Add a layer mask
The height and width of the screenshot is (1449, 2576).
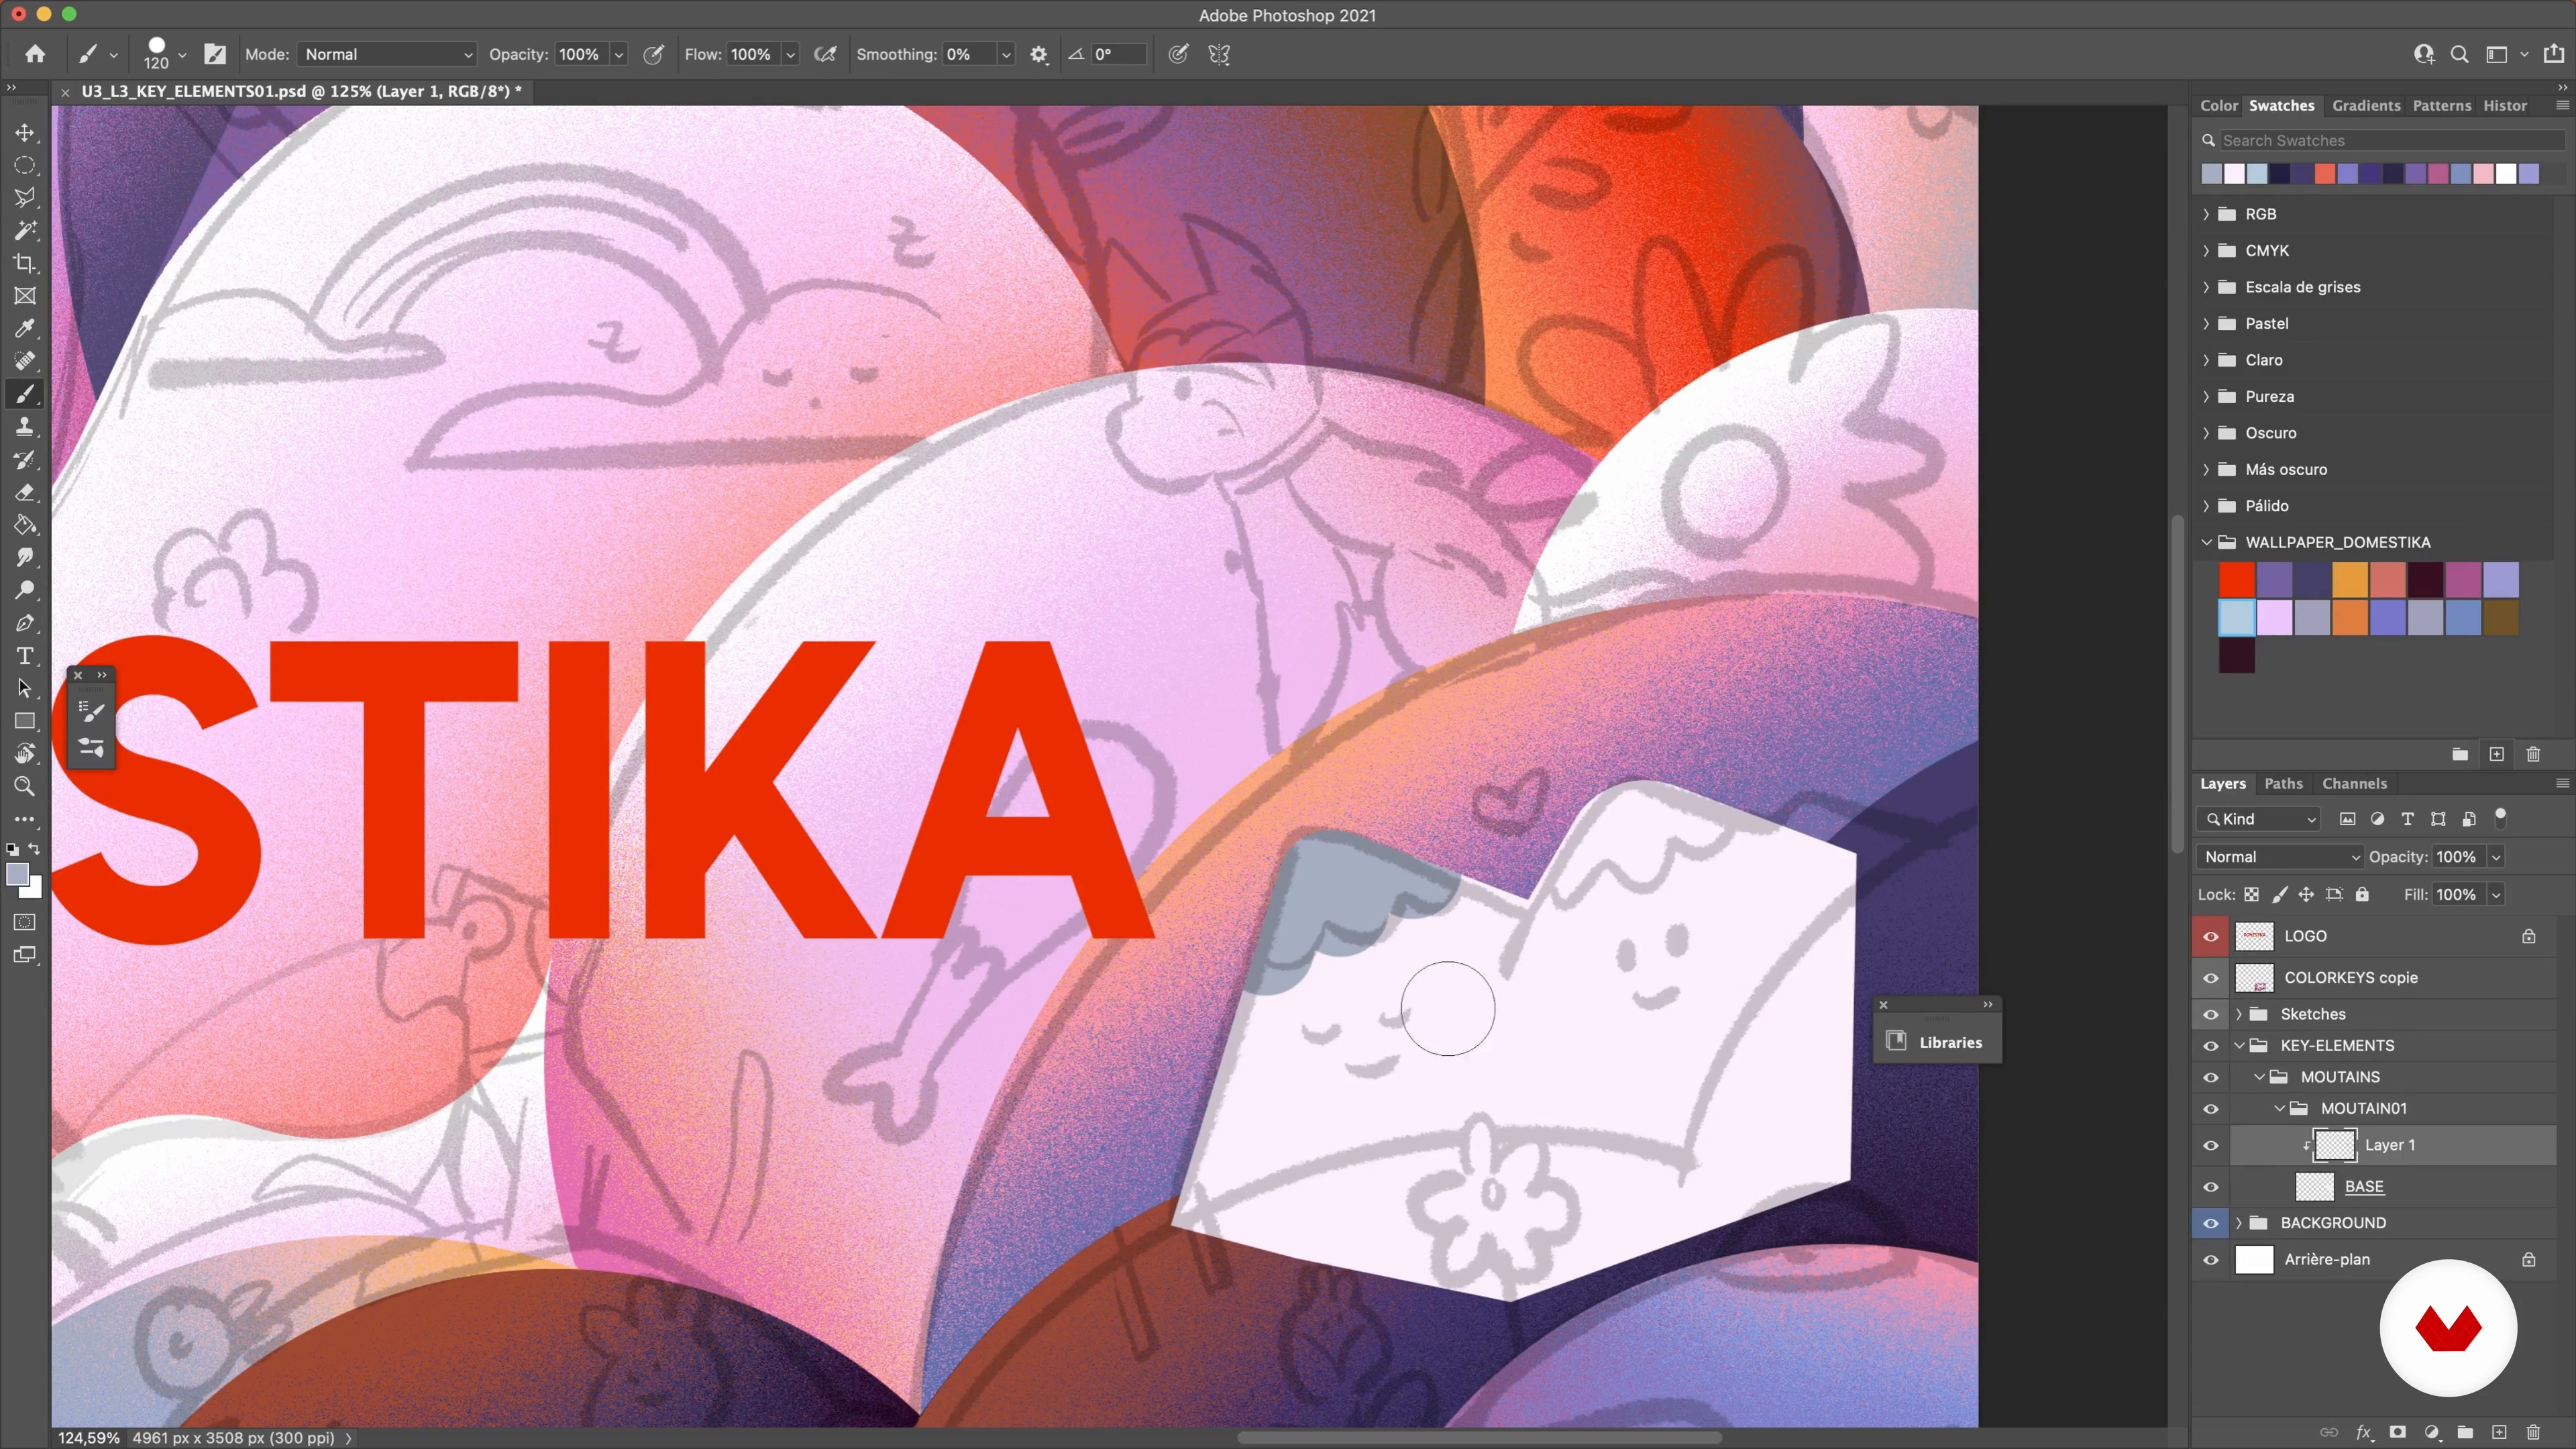click(2398, 1432)
